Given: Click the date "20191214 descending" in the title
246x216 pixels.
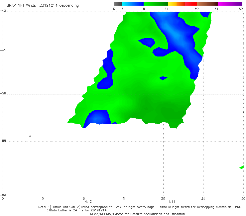Looking at the screenshot, I should [59, 6].
